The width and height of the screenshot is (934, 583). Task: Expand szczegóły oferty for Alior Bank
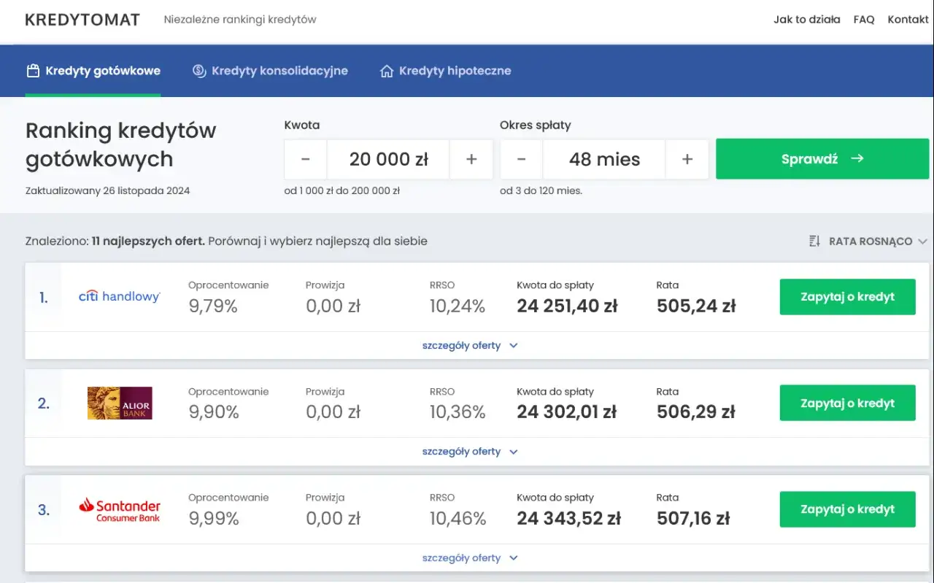pos(469,452)
